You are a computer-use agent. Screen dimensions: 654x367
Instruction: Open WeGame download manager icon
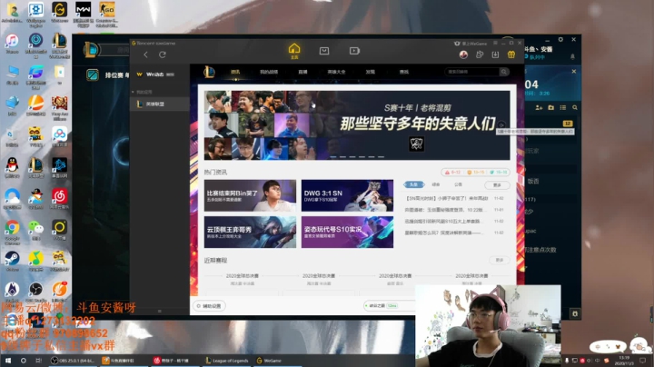point(495,55)
